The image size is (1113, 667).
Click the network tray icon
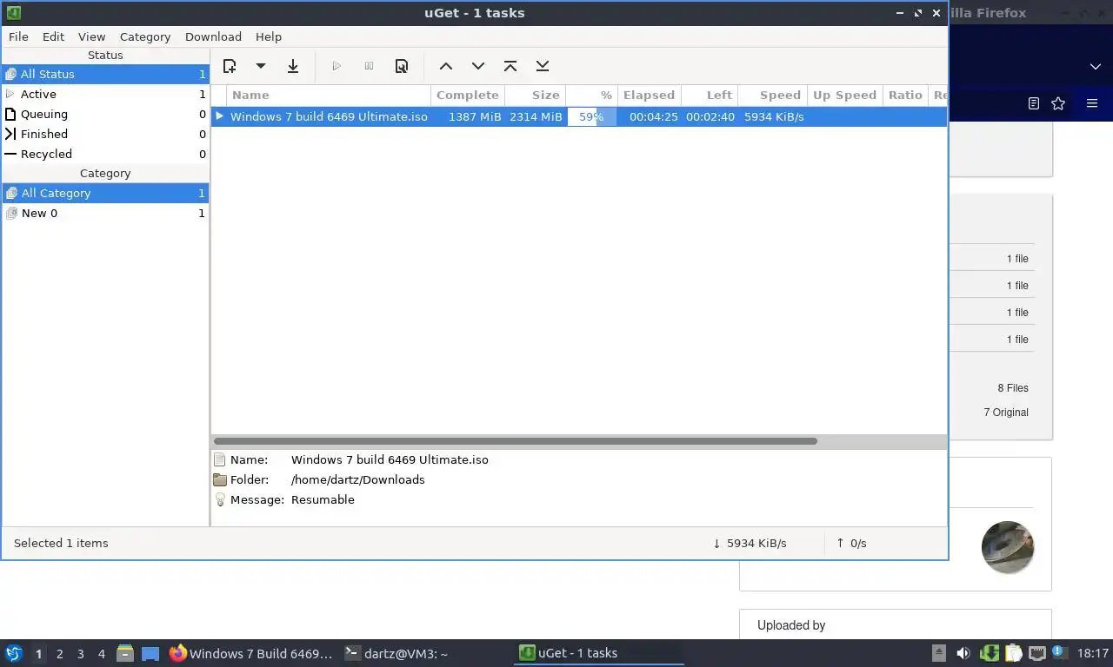pos(1037,653)
